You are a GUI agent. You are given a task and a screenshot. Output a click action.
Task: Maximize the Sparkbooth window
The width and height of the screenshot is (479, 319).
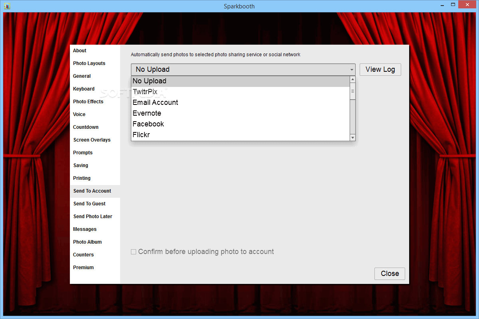pos(453,5)
